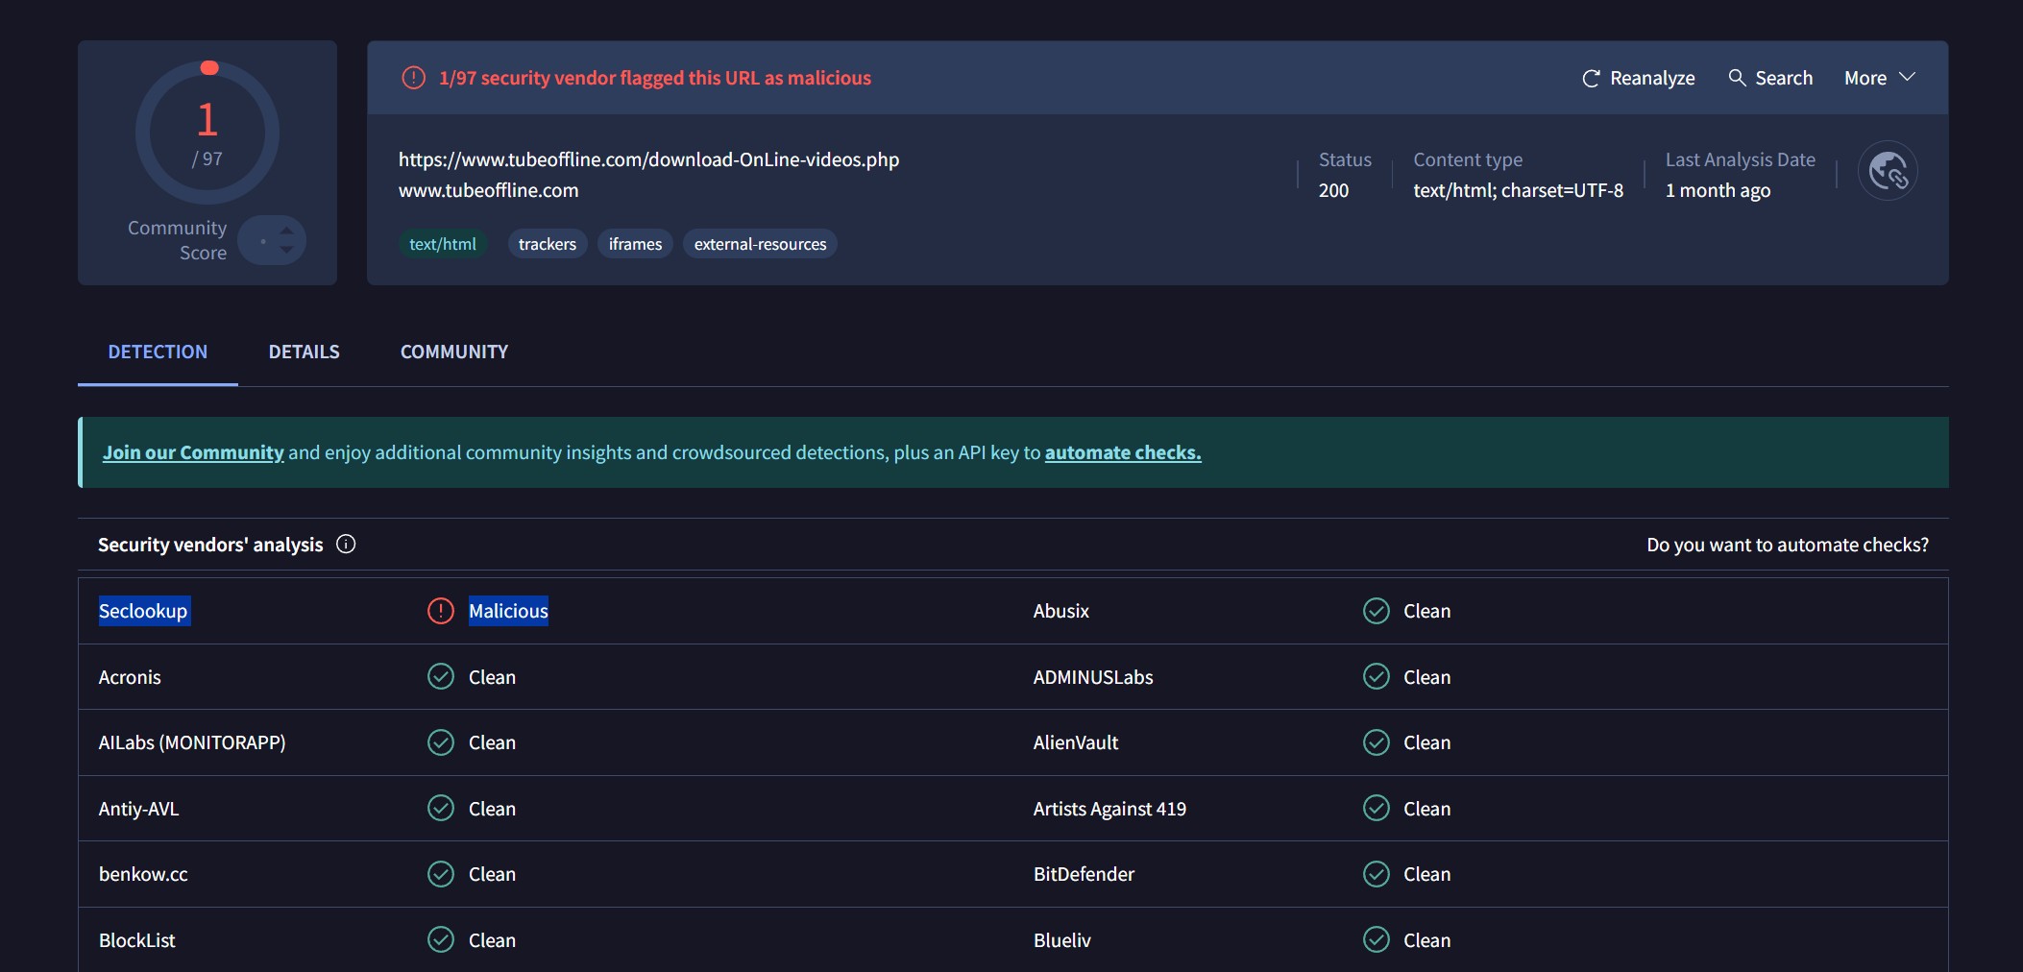Viewport: 2023px width, 972px height.
Task: Click the Clean checkmark icon for Blueliv
Action: (x=1377, y=940)
